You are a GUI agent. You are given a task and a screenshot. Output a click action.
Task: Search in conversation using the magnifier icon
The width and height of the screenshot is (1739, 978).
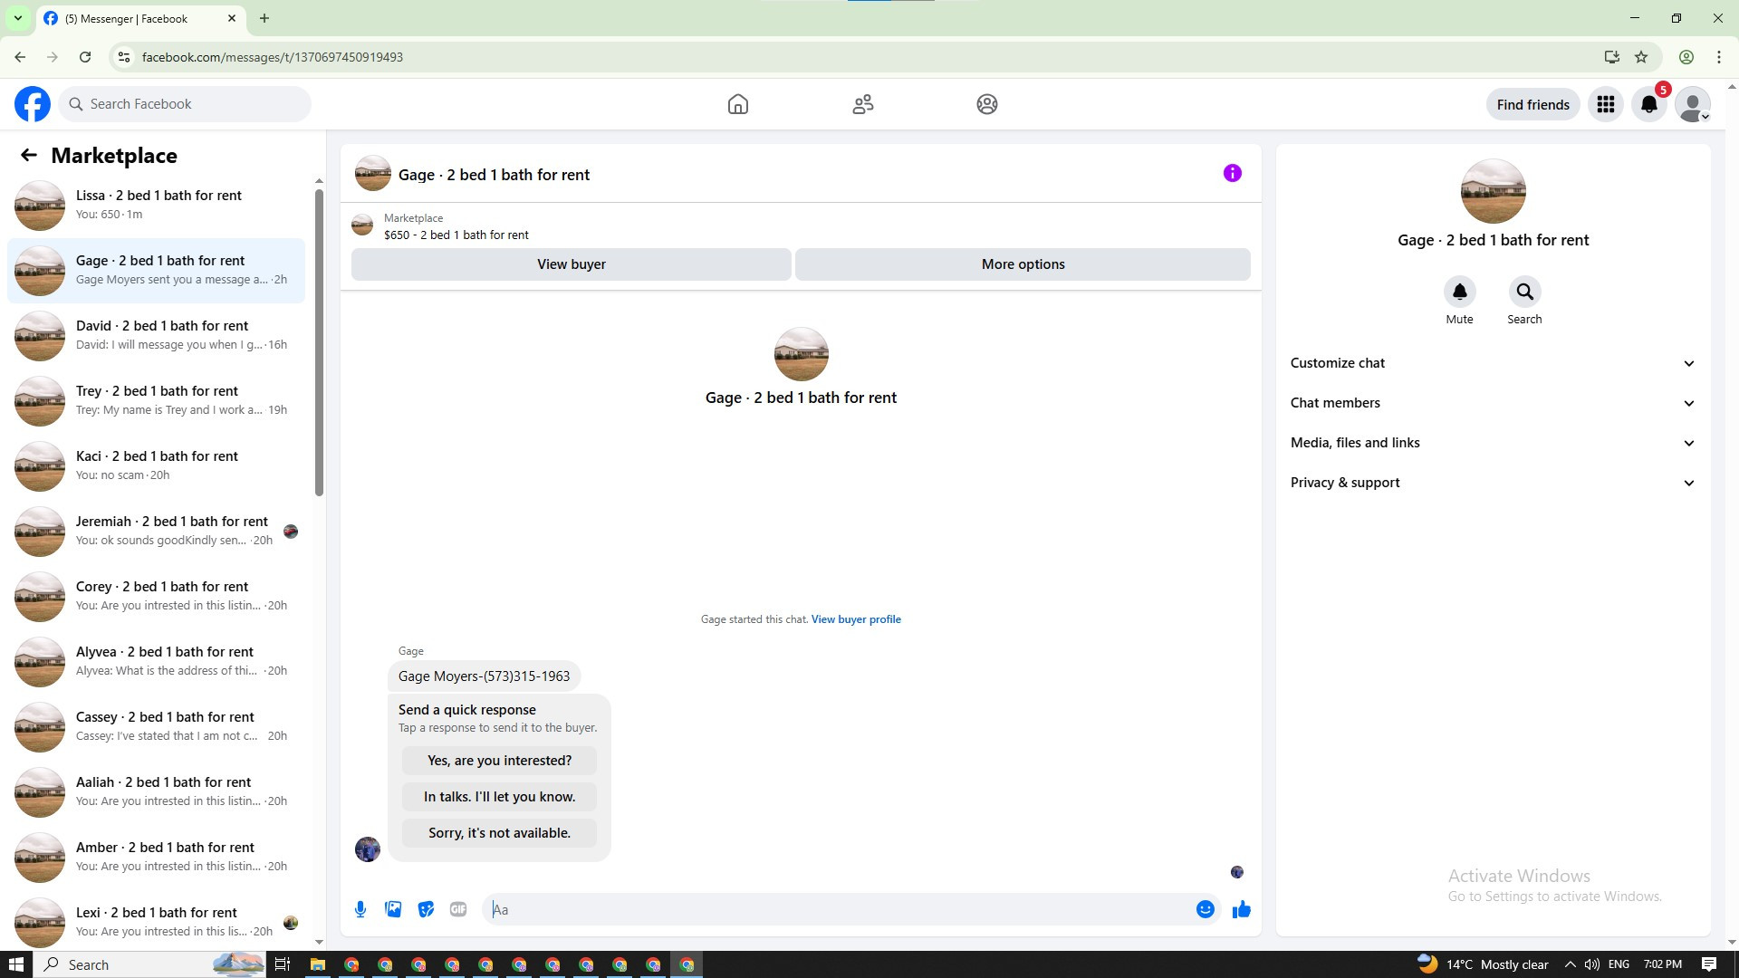[1524, 292]
